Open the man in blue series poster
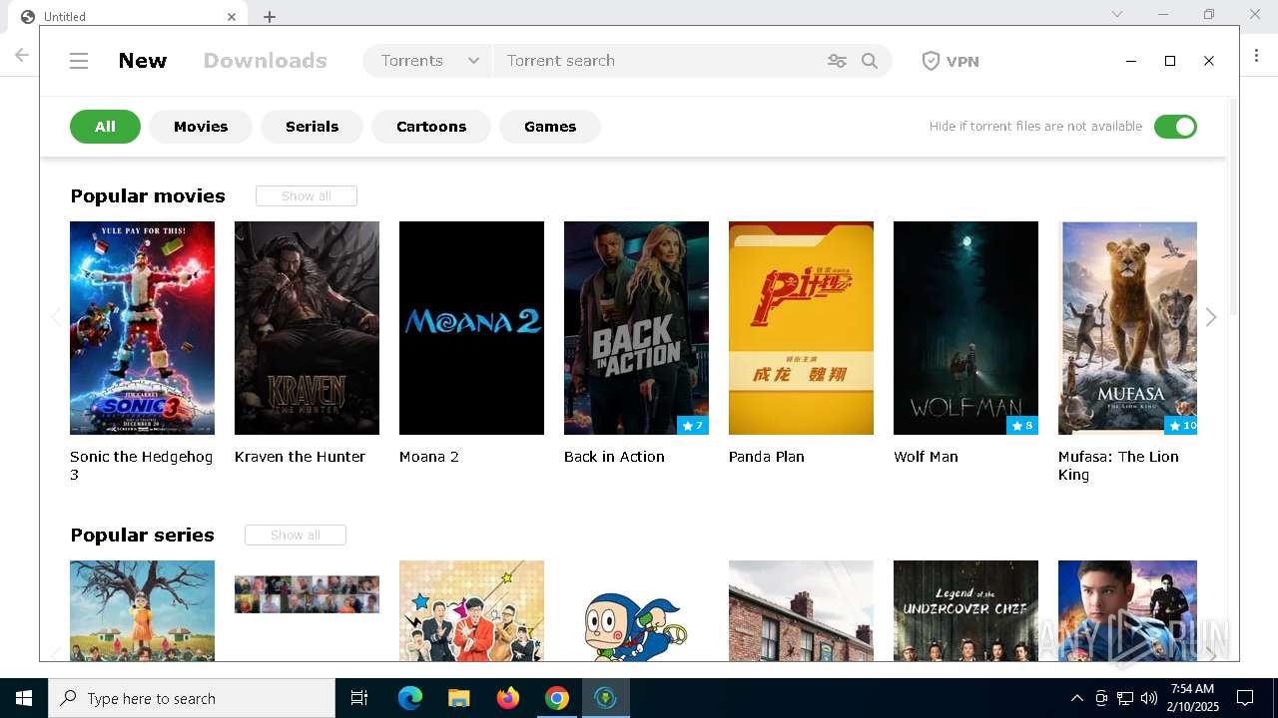This screenshot has width=1278, height=718. (1127, 610)
